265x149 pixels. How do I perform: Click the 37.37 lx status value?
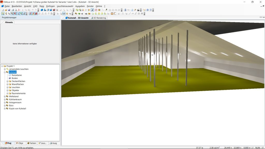pyautogui.click(x=200, y=148)
